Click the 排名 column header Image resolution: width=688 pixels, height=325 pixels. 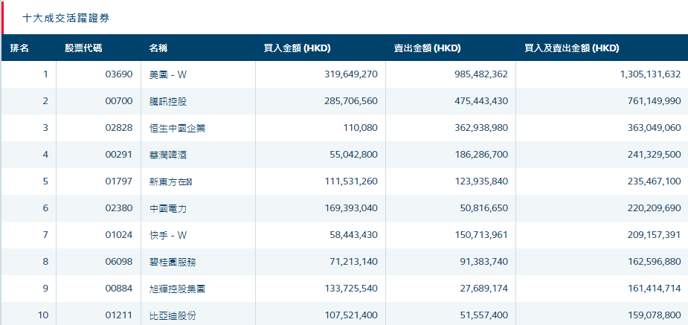[x=19, y=48]
